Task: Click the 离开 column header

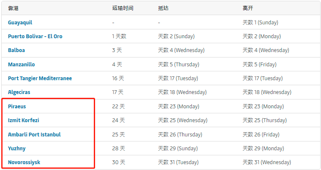Action: pyautogui.click(x=248, y=8)
